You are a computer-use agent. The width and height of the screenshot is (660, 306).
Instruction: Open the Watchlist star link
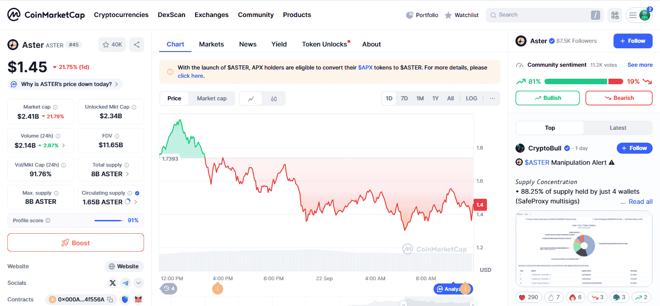[462, 15]
